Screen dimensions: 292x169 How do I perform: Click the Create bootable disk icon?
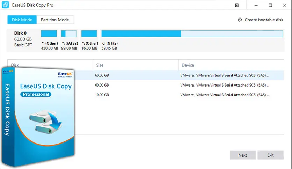click(240, 20)
